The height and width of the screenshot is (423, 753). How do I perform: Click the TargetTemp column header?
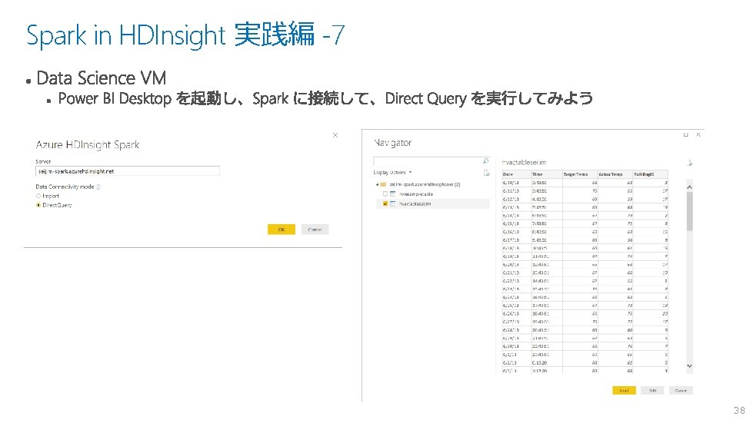(x=580, y=174)
